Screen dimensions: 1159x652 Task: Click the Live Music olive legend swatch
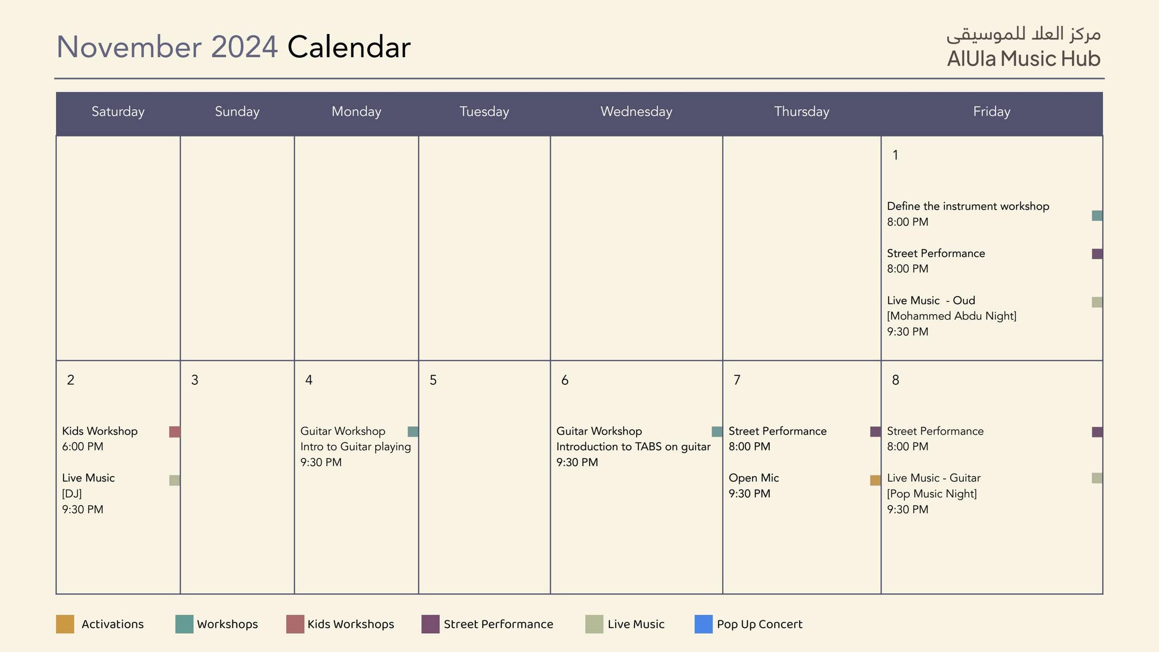[594, 624]
